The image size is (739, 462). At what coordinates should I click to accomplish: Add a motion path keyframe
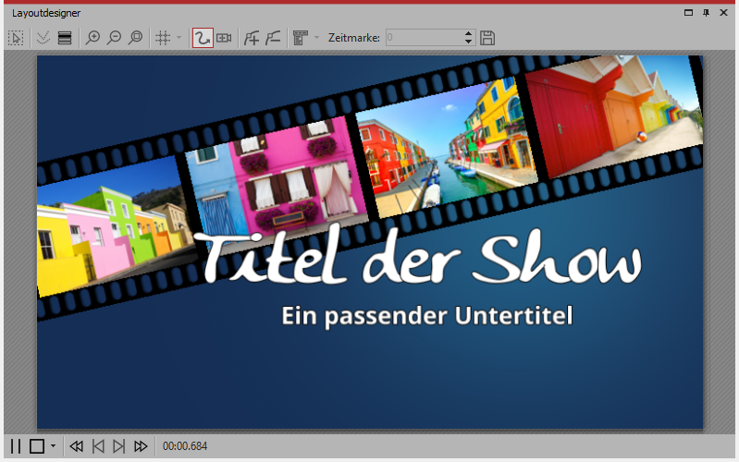click(252, 38)
